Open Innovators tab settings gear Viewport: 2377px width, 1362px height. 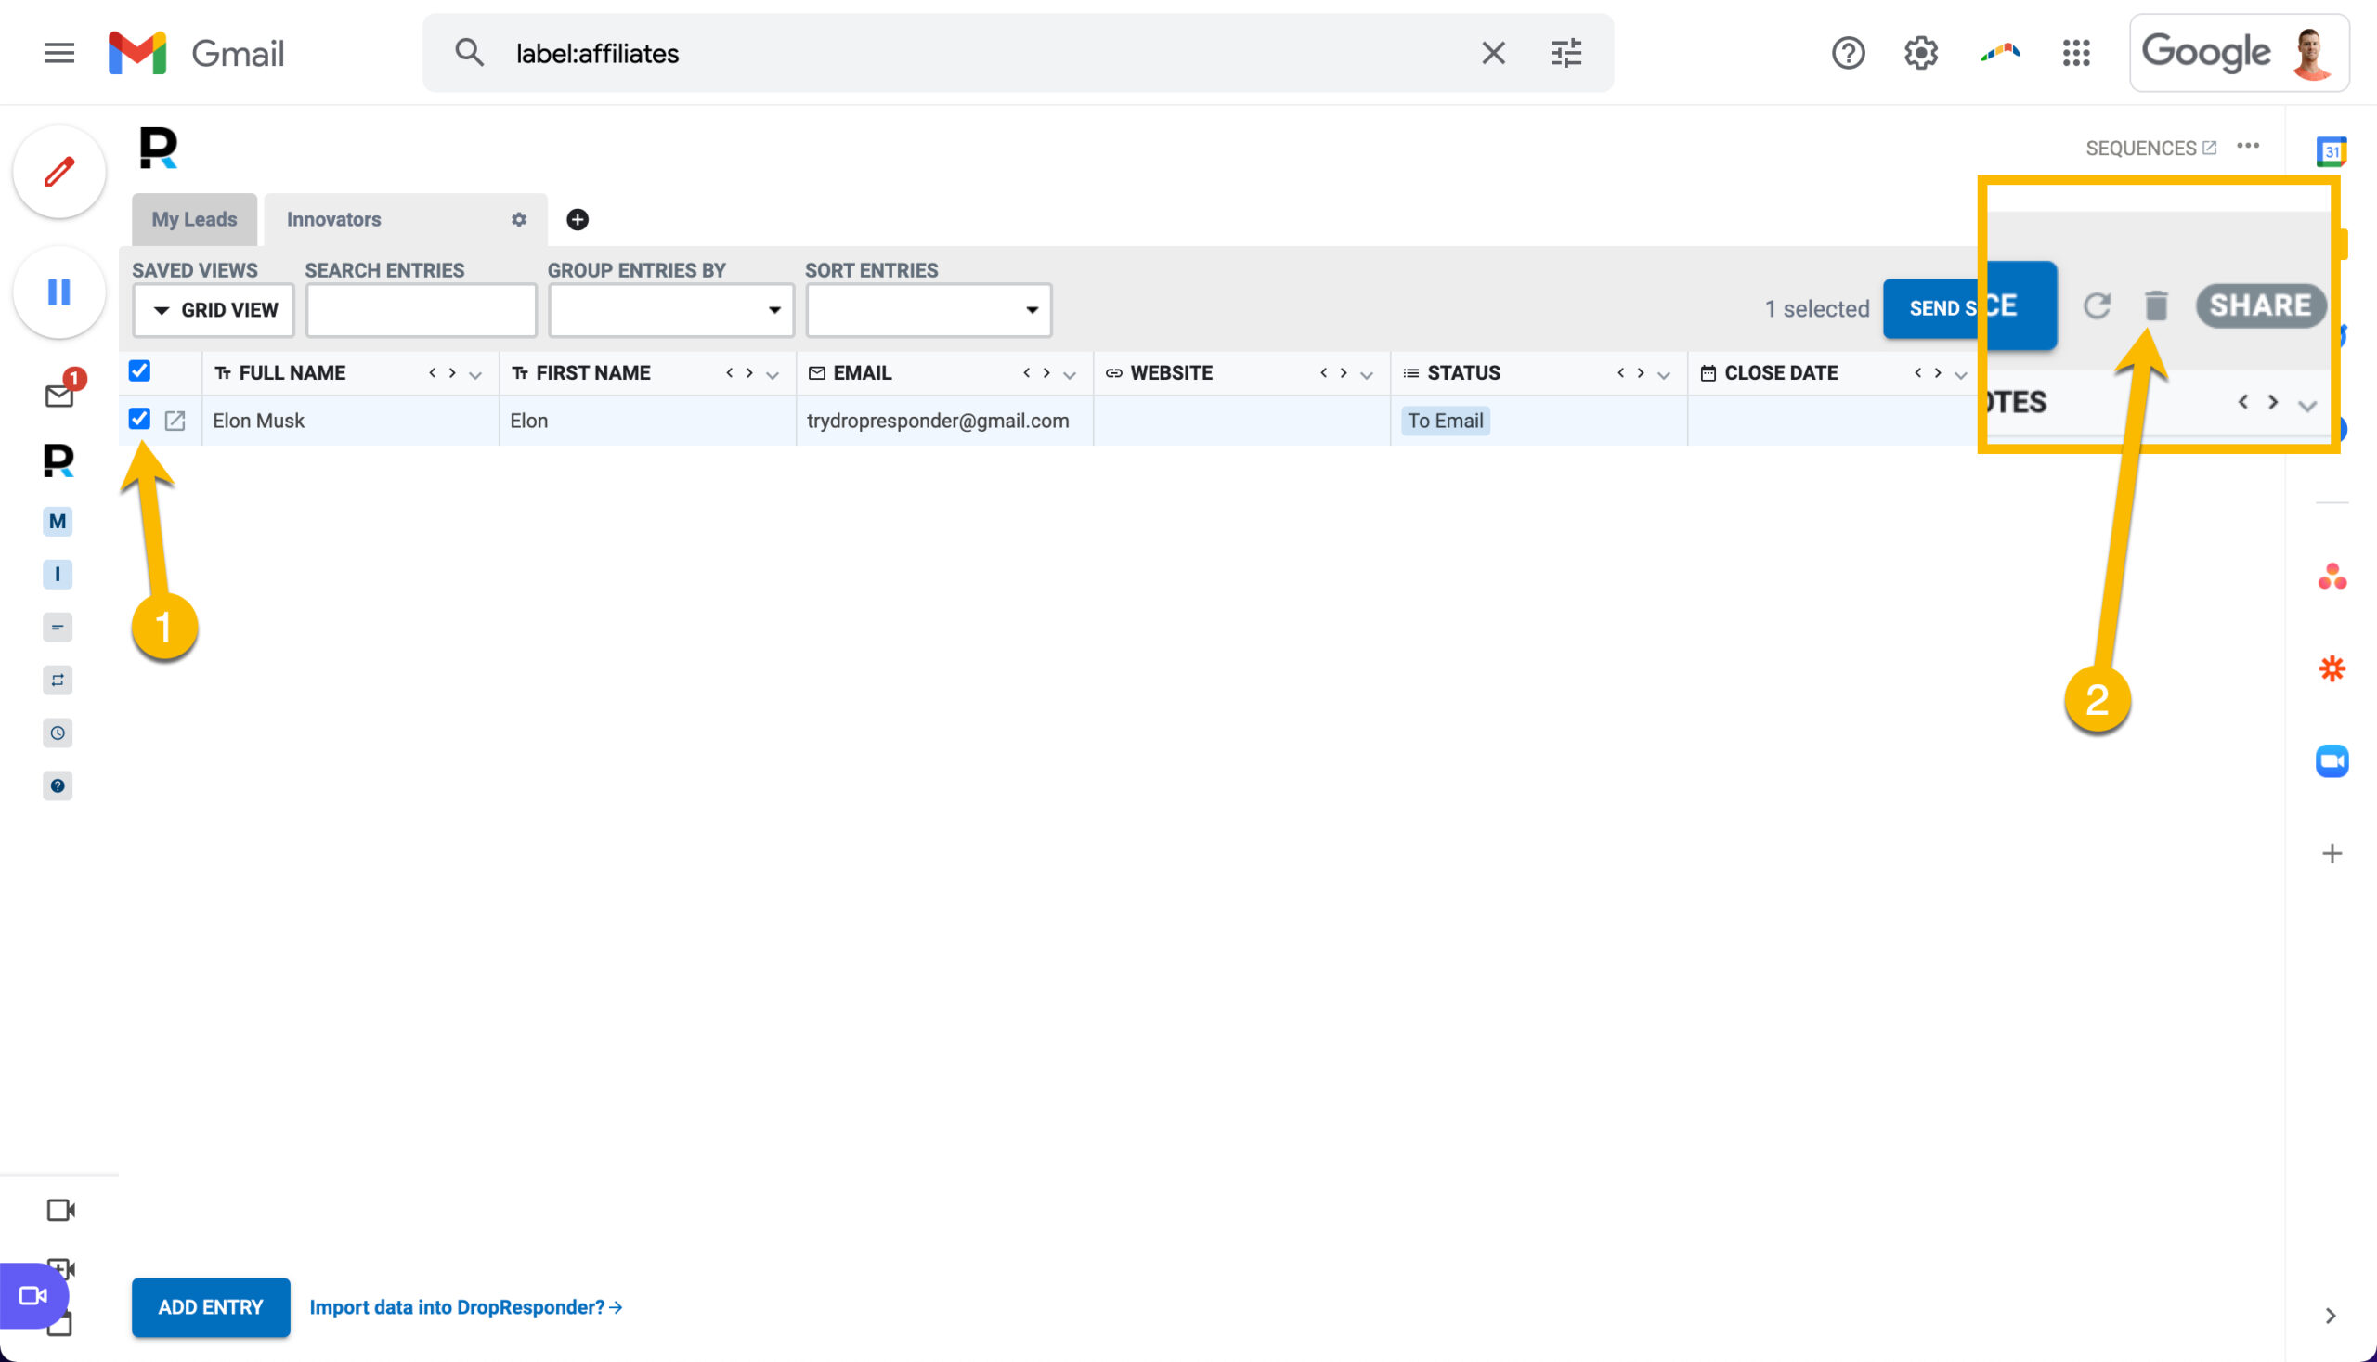click(519, 219)
